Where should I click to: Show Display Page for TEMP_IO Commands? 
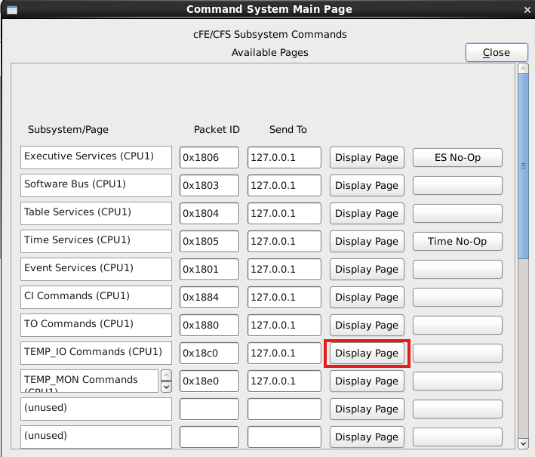[x=366, y=354]
